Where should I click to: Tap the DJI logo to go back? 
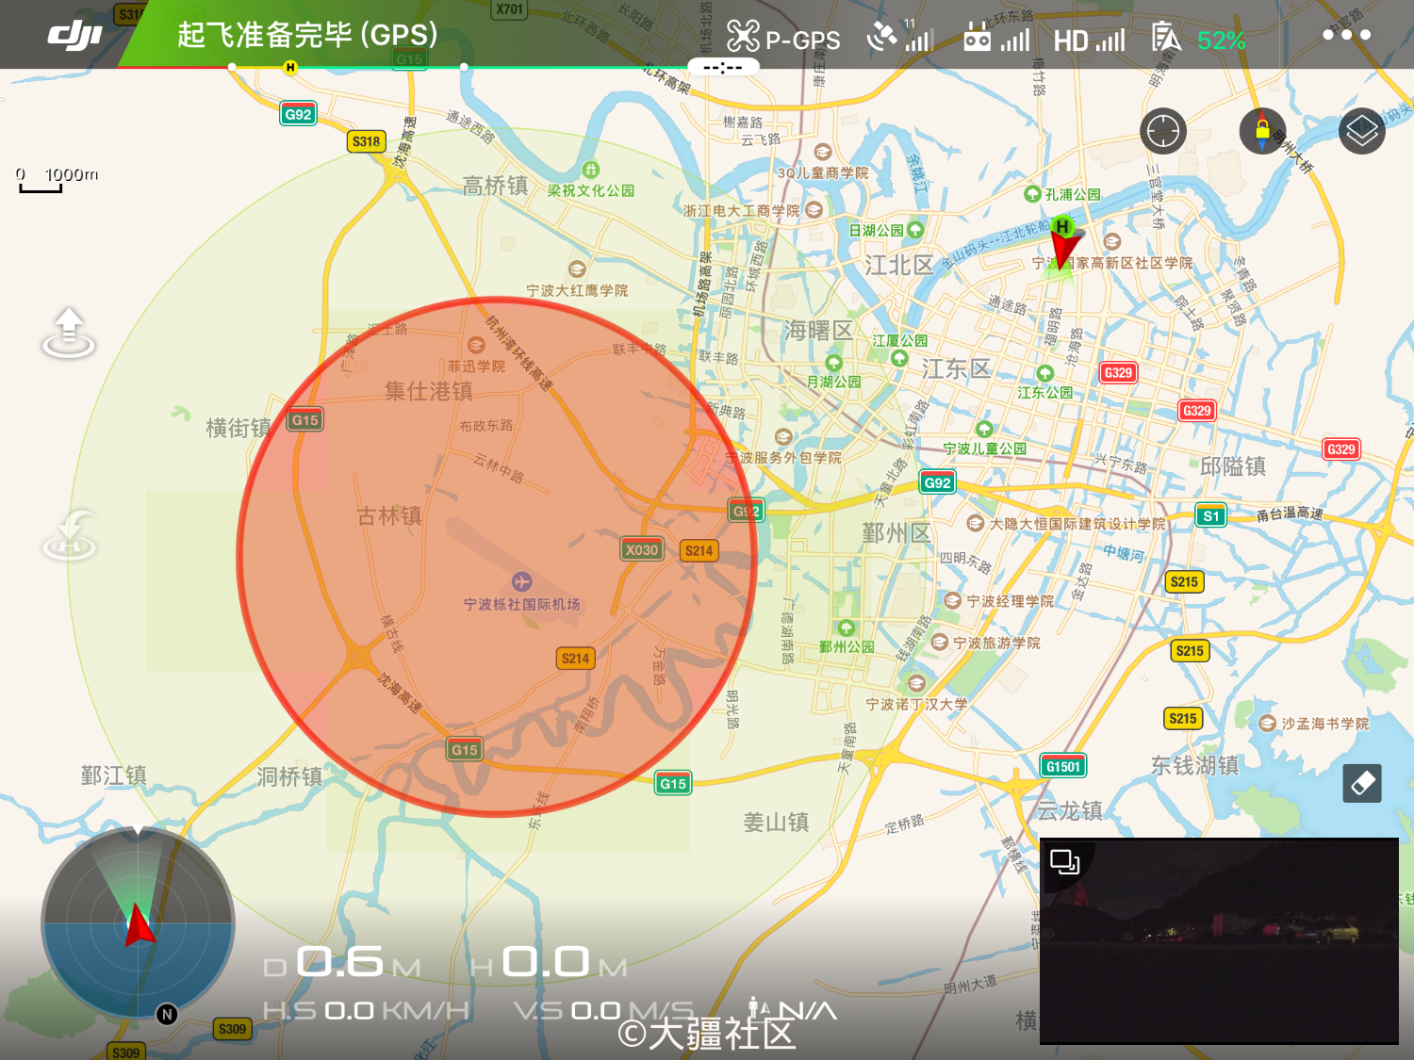click(74, 36)
